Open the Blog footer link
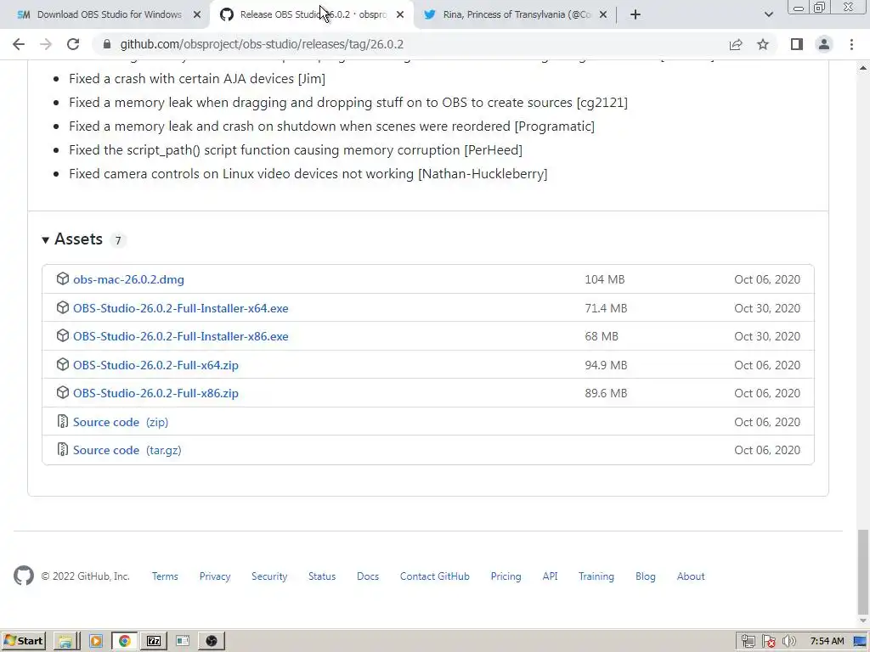This screenshot has height=652, width=870. [x=646, y=576]
